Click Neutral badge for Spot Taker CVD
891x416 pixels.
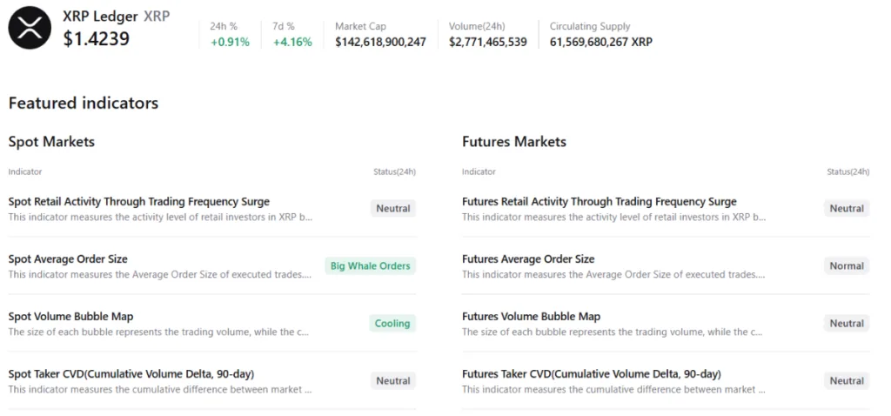click(393, 381)
